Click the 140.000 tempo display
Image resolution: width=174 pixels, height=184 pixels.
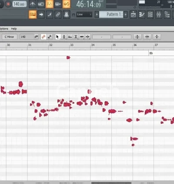20,4
